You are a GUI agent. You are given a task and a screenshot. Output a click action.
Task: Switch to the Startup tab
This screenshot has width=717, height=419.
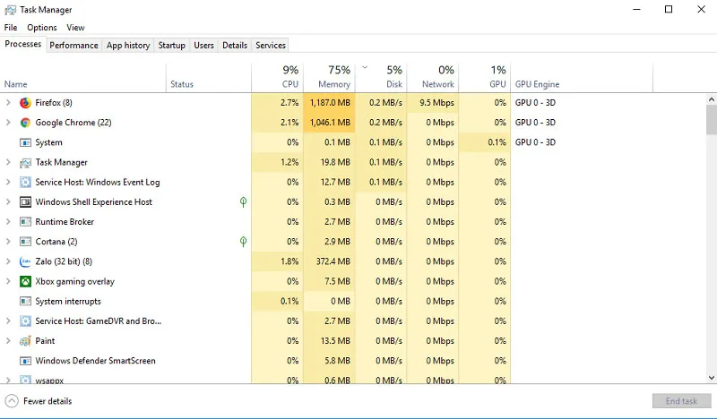[172, 46]
